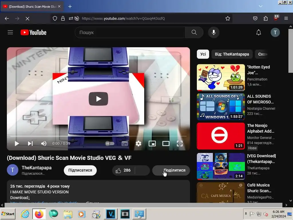Start voice search with the microphone
The width and height of the screenshot is (293, 220).
click(213, 32)
